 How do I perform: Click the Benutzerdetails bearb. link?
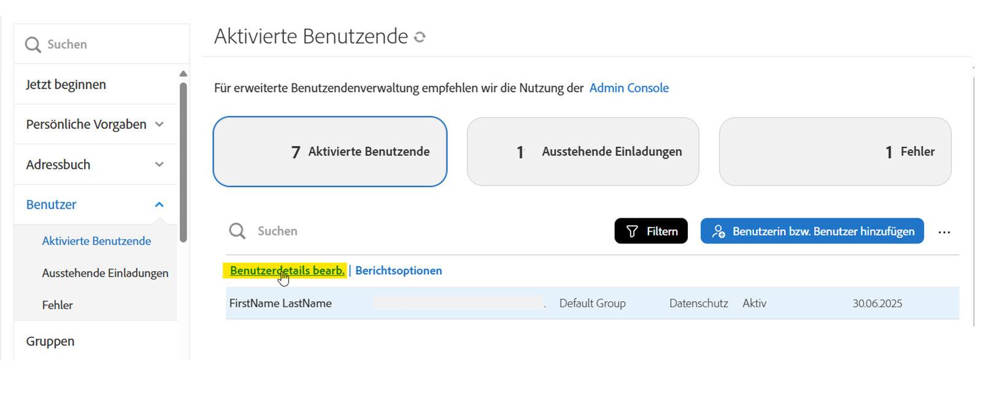[287, 270]
